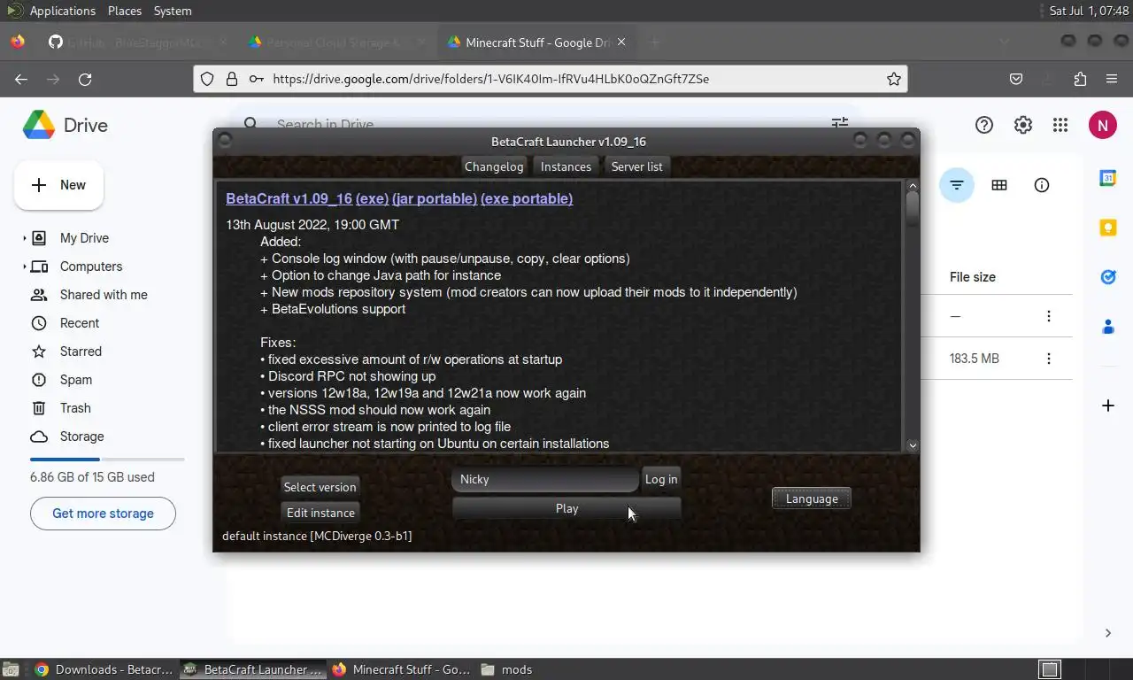Screen dimensions: 1133x680
Task: Switch to Changelog tab in launcher
Action: coord(494,166)
